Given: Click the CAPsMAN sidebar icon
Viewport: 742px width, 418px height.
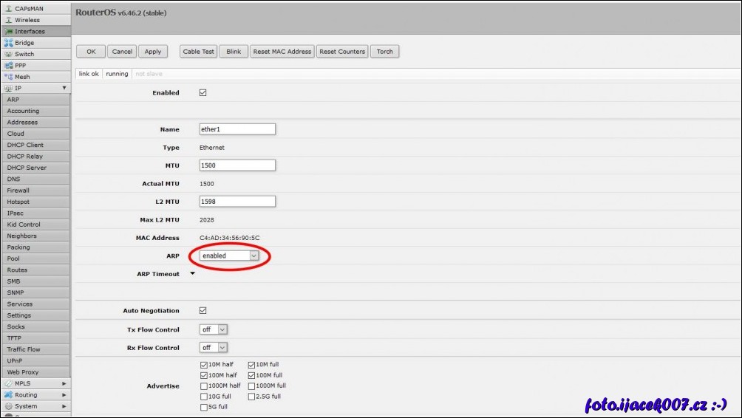Looking at the screenshot, I should tap(9, 9).
